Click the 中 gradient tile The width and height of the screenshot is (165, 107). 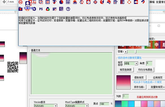pos(157,45)
